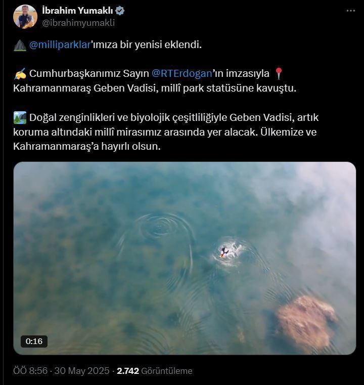364x385 pixels.
Task: Click the national park landscape emoji
Action: [20, 118]
